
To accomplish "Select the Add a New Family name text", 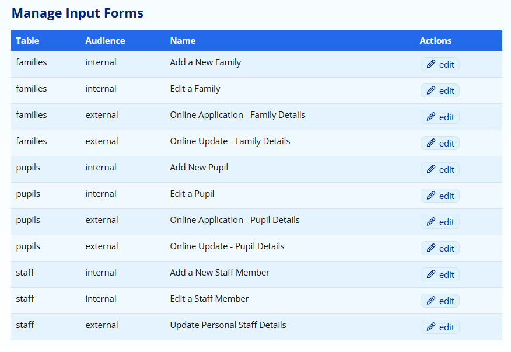I will 205,62.
